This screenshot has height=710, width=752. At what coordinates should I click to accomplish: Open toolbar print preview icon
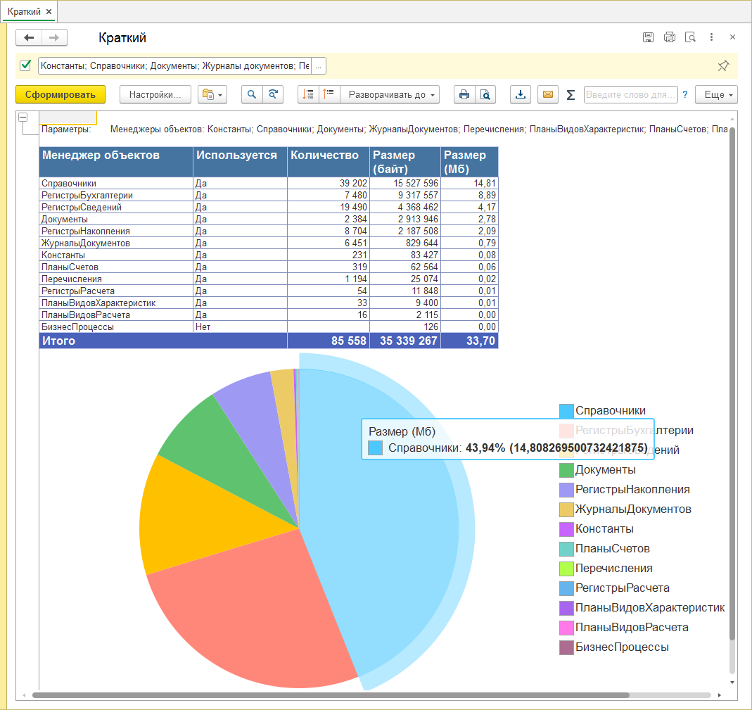pos(485,94)
